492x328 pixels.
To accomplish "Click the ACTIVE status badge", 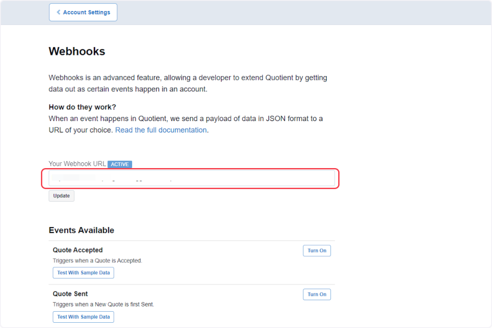I will pos(120,164).
